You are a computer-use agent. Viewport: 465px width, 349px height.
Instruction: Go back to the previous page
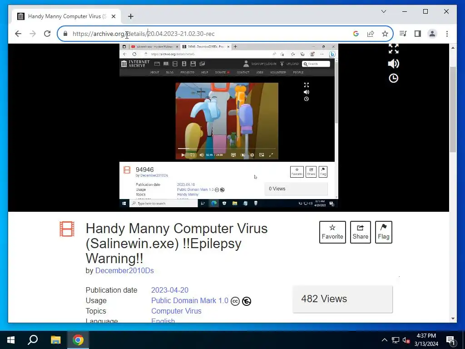pos(18,34)
